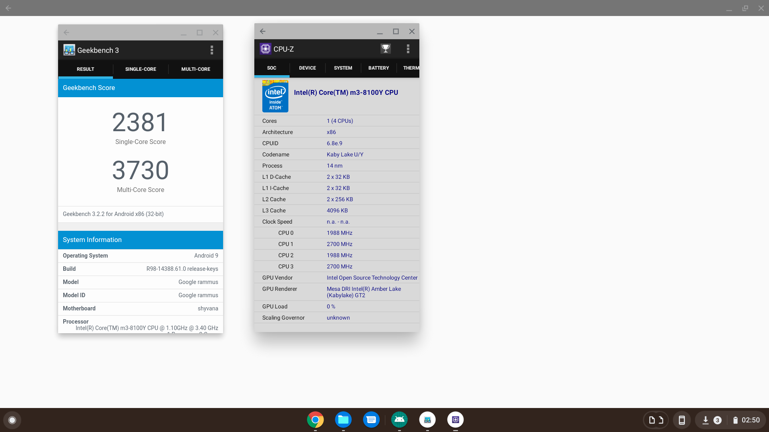Click the CPU 3 2700 MHz row

click(337, 266)
